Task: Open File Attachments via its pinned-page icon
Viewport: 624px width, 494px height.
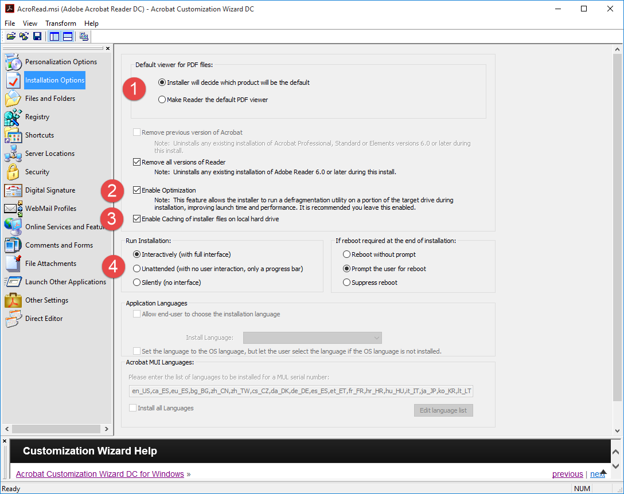Action: tap(13, 263)
